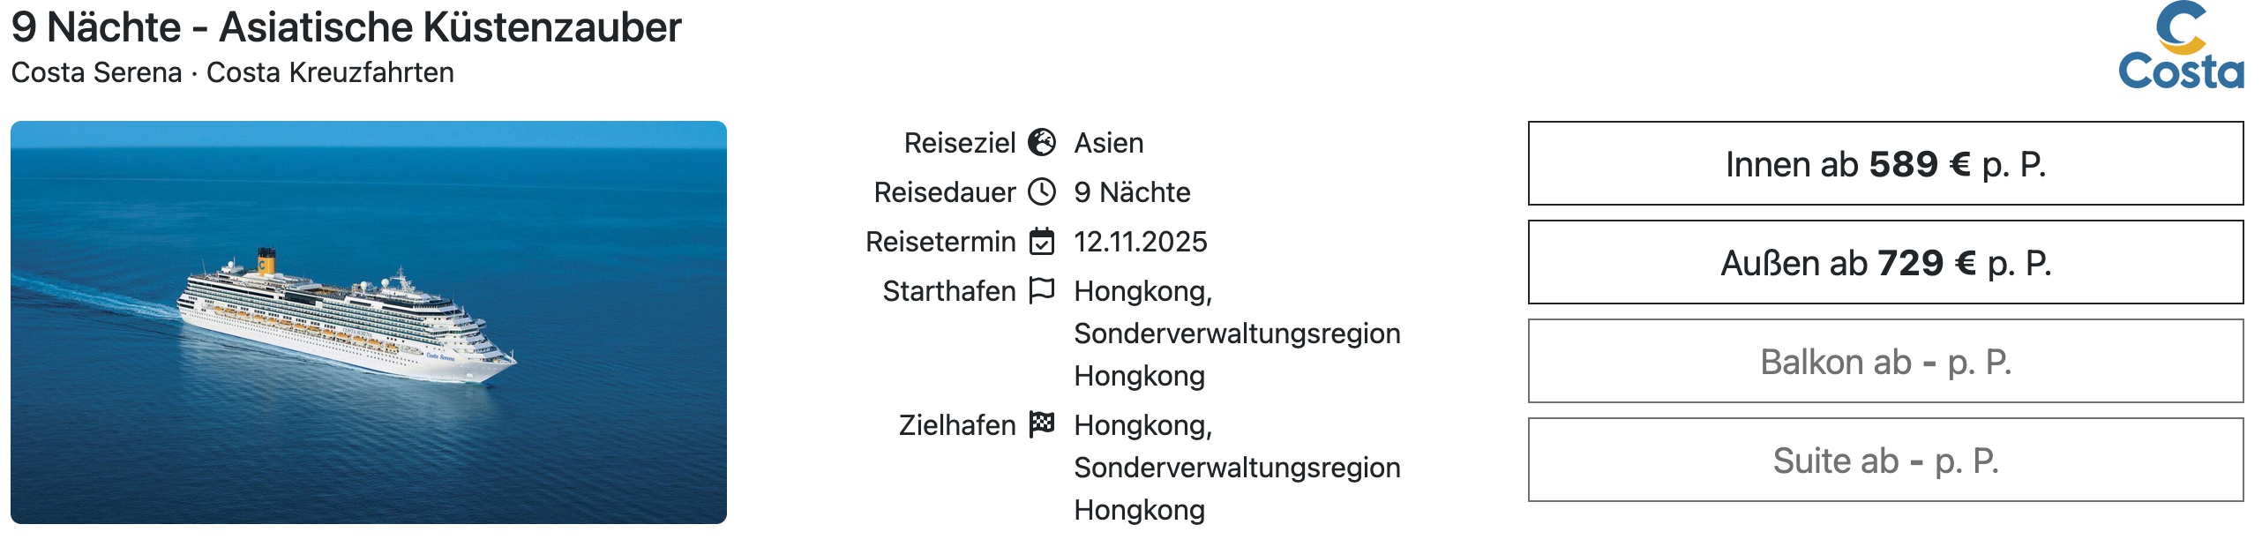Select Außen ab 729 € cabin option
Screen dimensions: 2262x547
(1885, 263)
